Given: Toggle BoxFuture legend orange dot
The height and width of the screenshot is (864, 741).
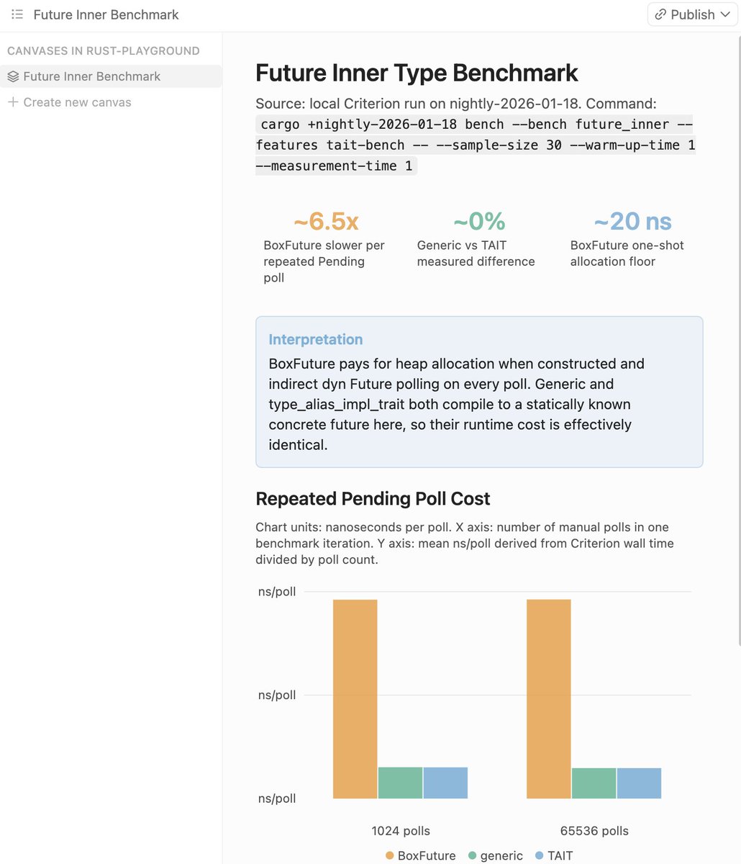Looking at the screenshot, I should click(x=390, y=855).
